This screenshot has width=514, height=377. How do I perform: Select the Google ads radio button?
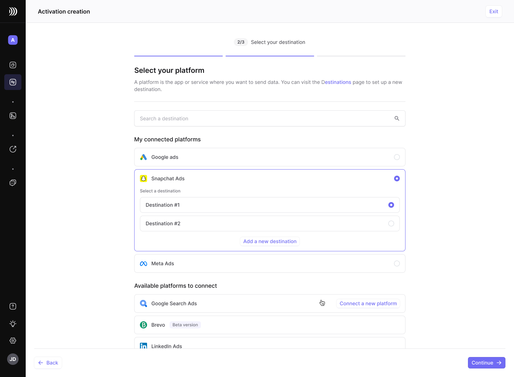[397, 157]
